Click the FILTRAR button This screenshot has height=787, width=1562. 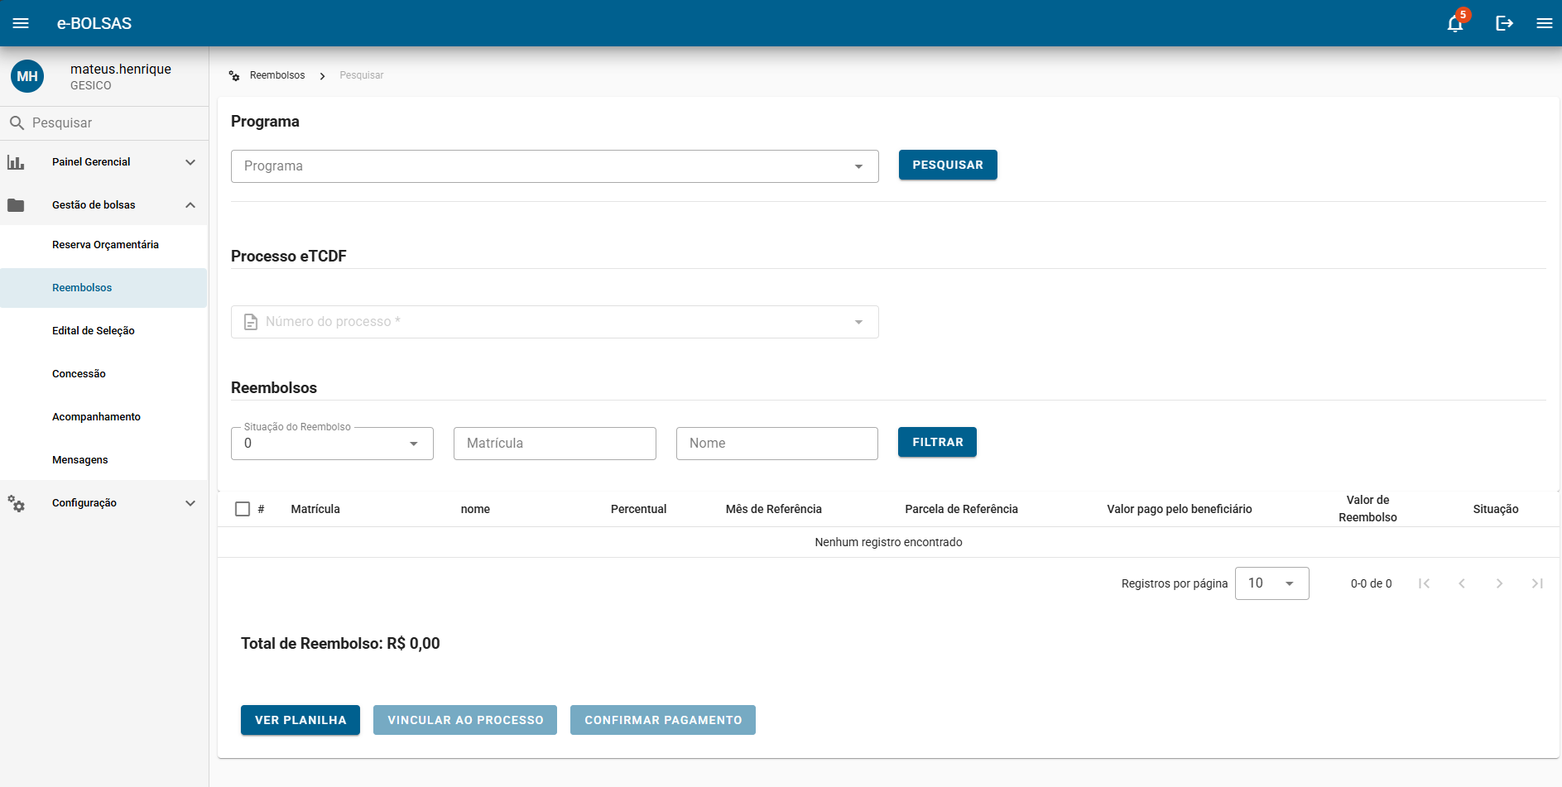937,442
